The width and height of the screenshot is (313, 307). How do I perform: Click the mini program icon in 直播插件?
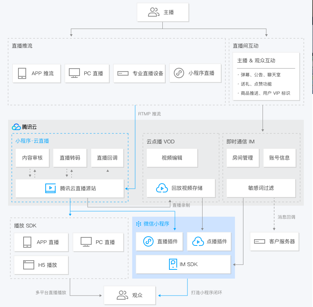(148, 241)
